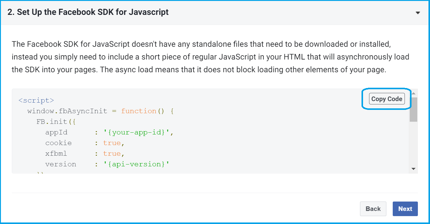Click the 'appId' property name

pos(56,132)
